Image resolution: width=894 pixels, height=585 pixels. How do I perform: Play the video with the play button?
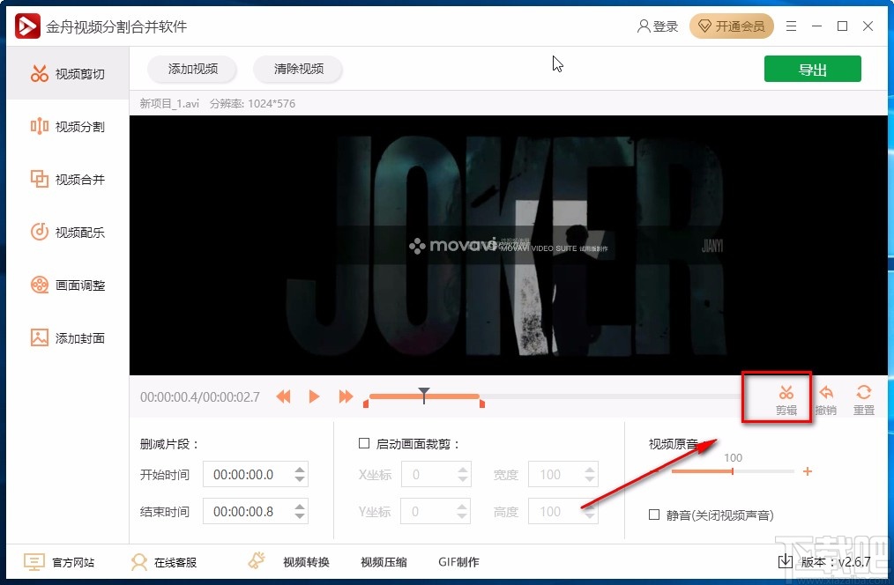coord(314,396)
